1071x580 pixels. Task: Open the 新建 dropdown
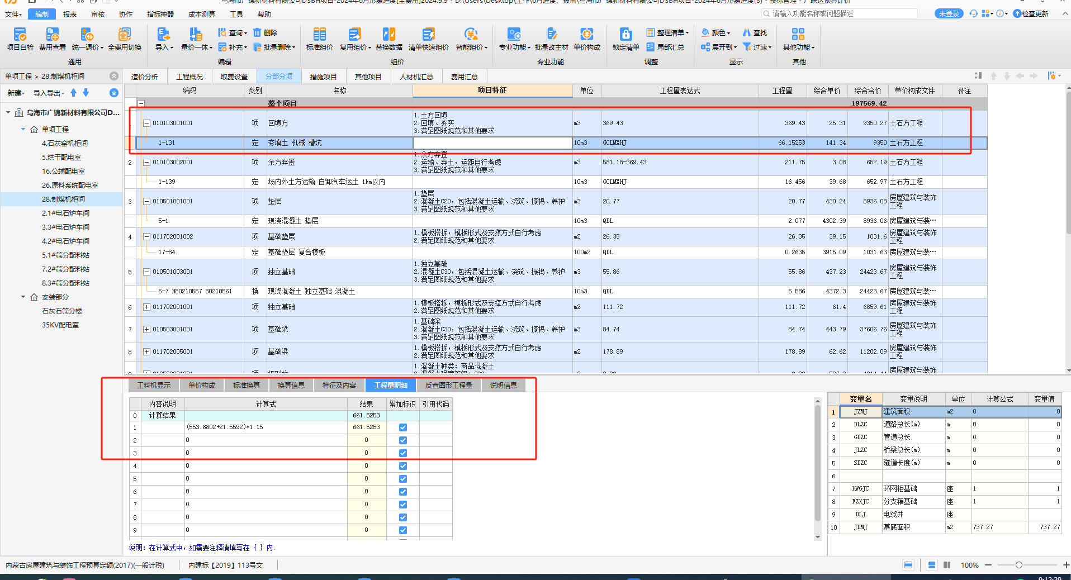pos(16,93)
